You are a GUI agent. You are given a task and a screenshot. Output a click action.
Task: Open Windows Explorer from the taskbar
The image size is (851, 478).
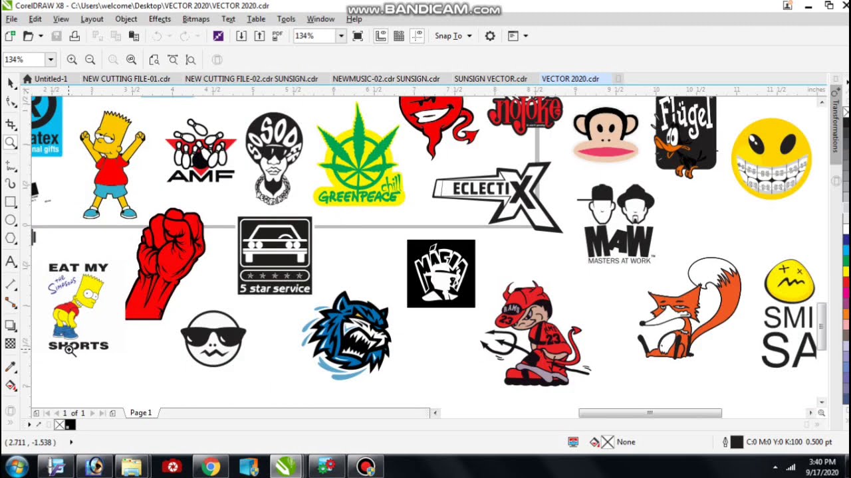click(x=132, y=467)
